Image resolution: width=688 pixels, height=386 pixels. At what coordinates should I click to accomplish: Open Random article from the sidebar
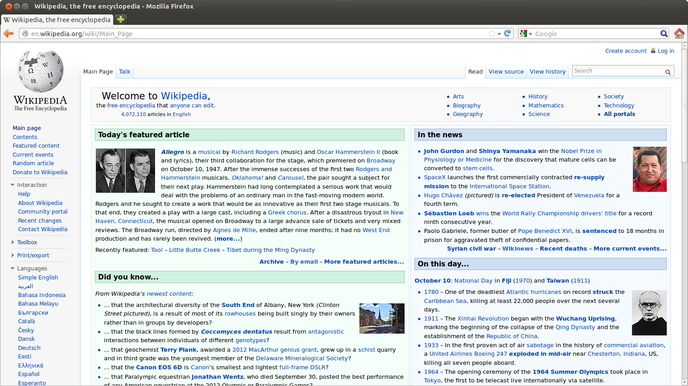click(33, 163)
